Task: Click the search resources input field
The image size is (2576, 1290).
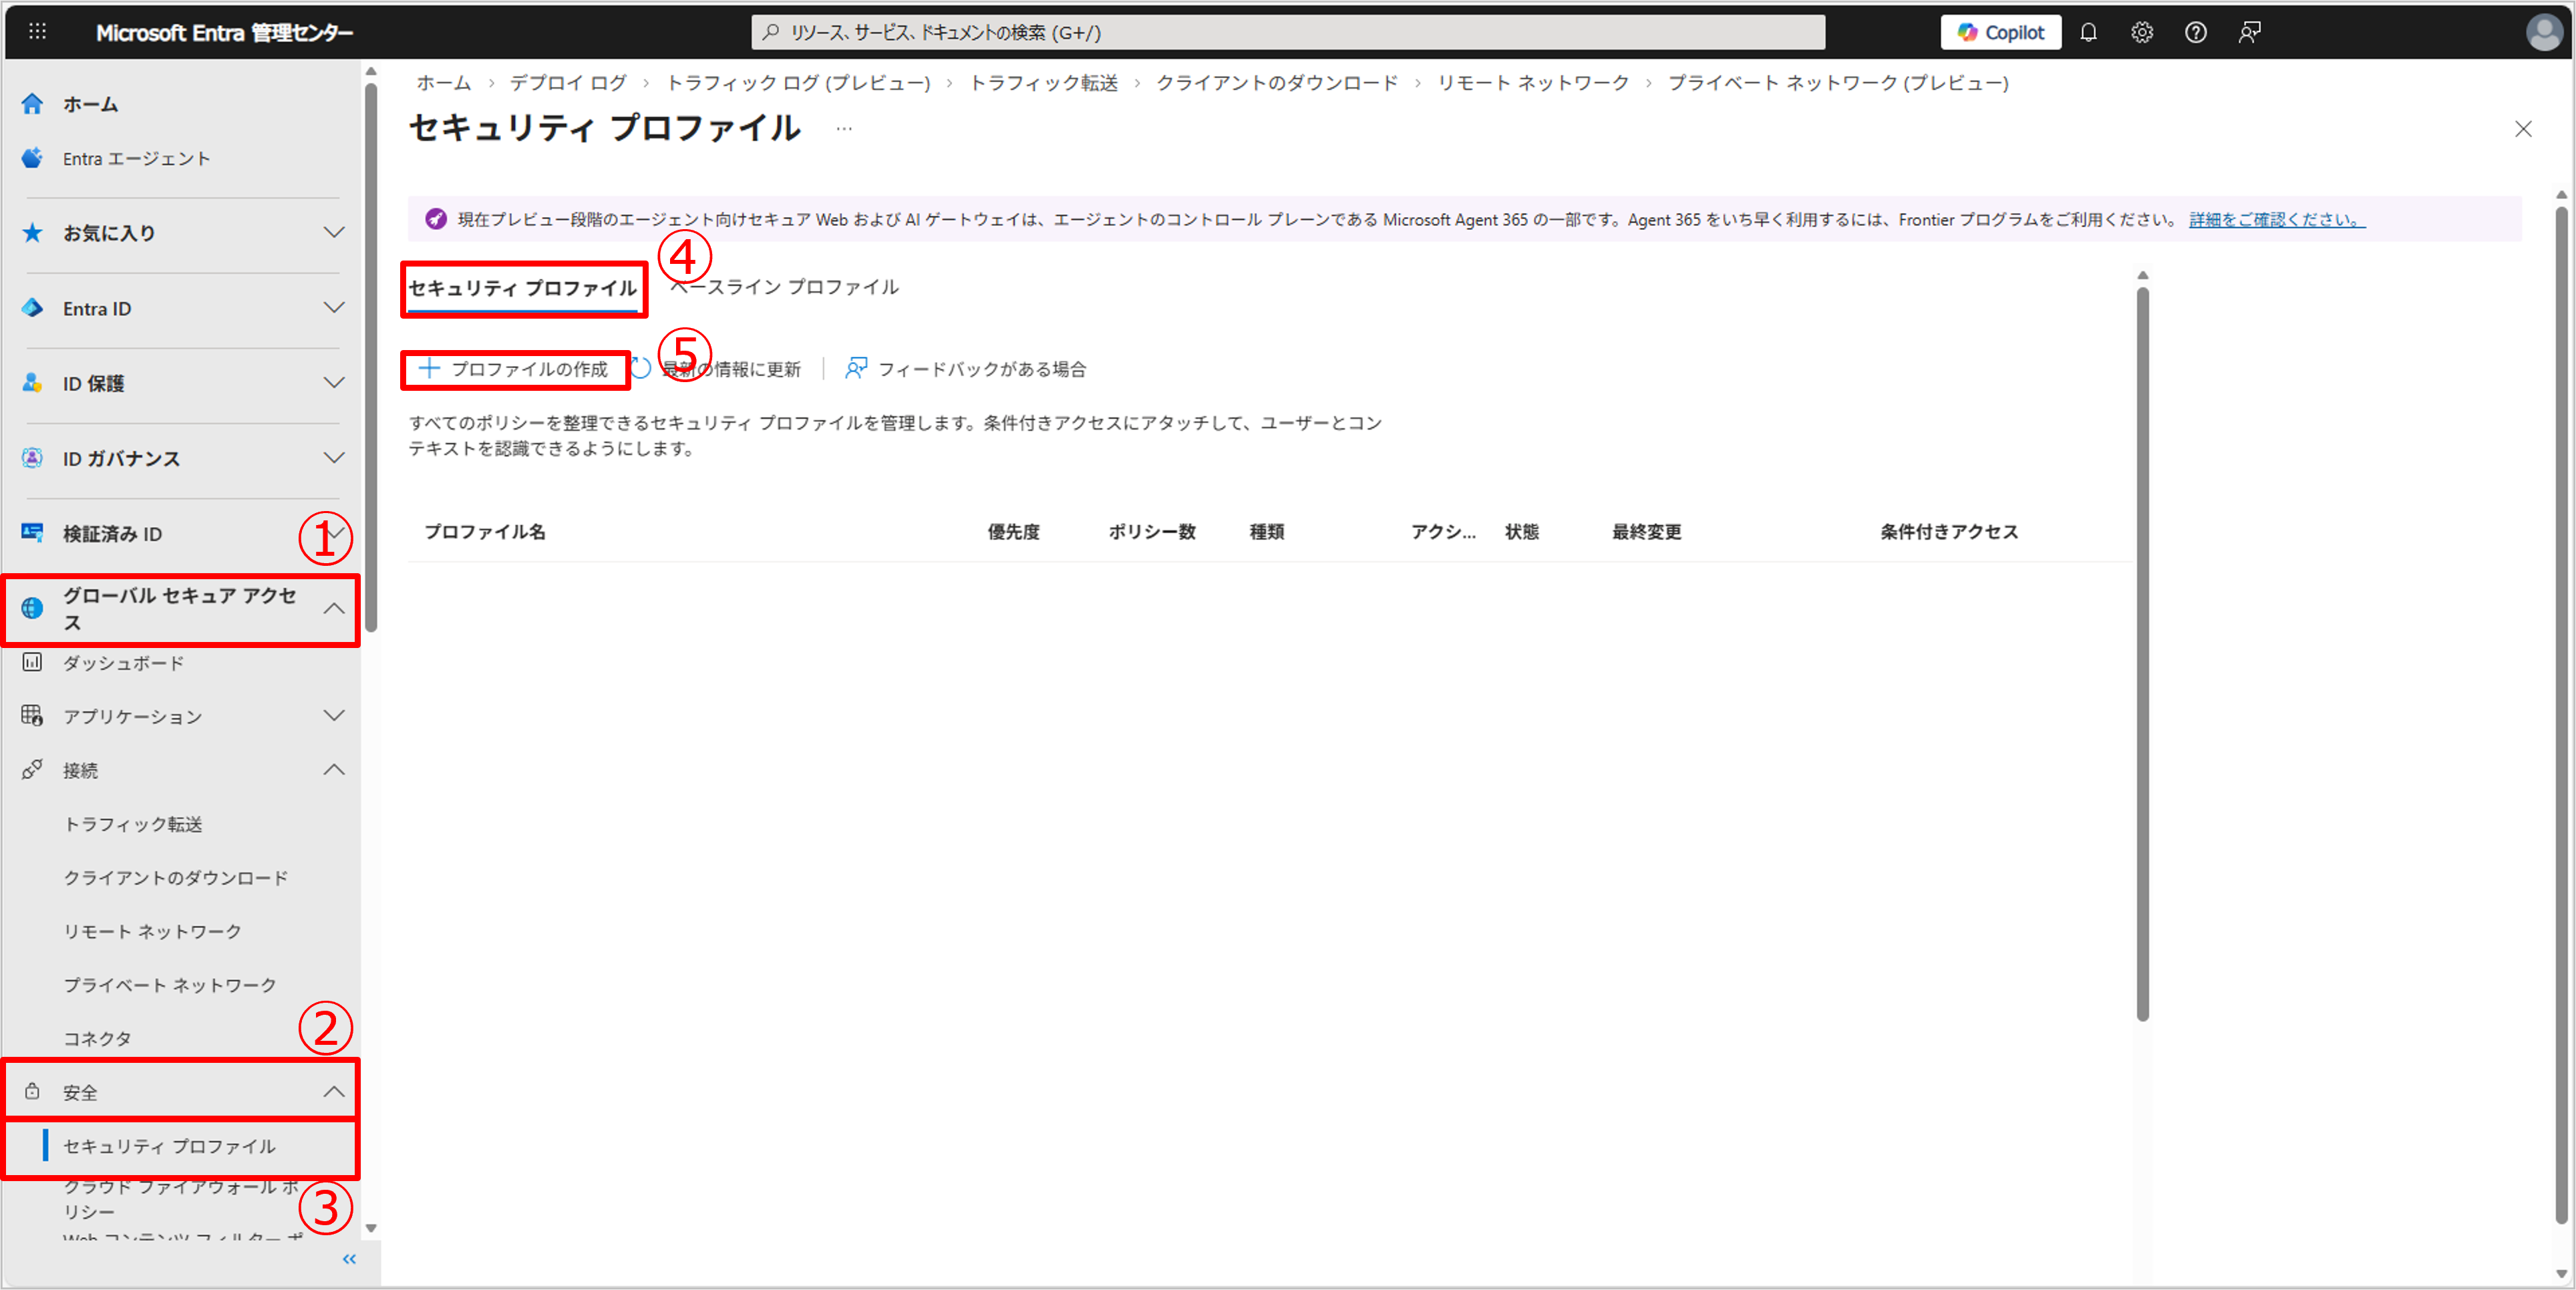Action: click(x=1287, y=32)
